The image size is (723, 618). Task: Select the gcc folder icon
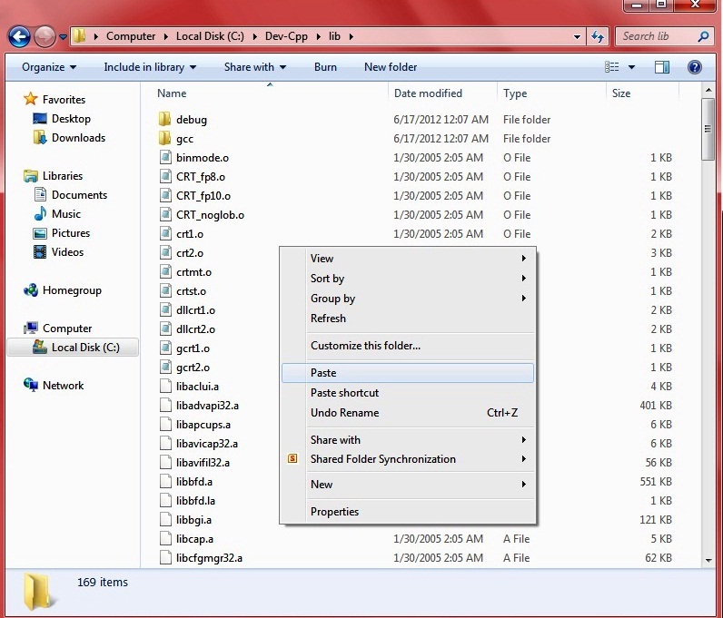click(164, 139)
